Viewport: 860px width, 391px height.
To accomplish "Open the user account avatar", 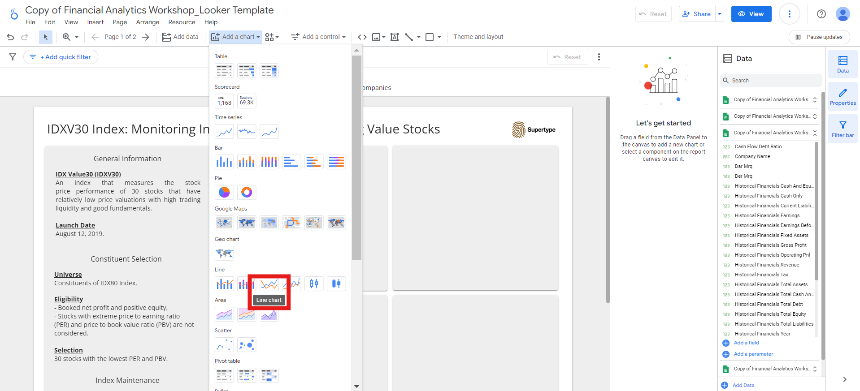I will point(843,14).
